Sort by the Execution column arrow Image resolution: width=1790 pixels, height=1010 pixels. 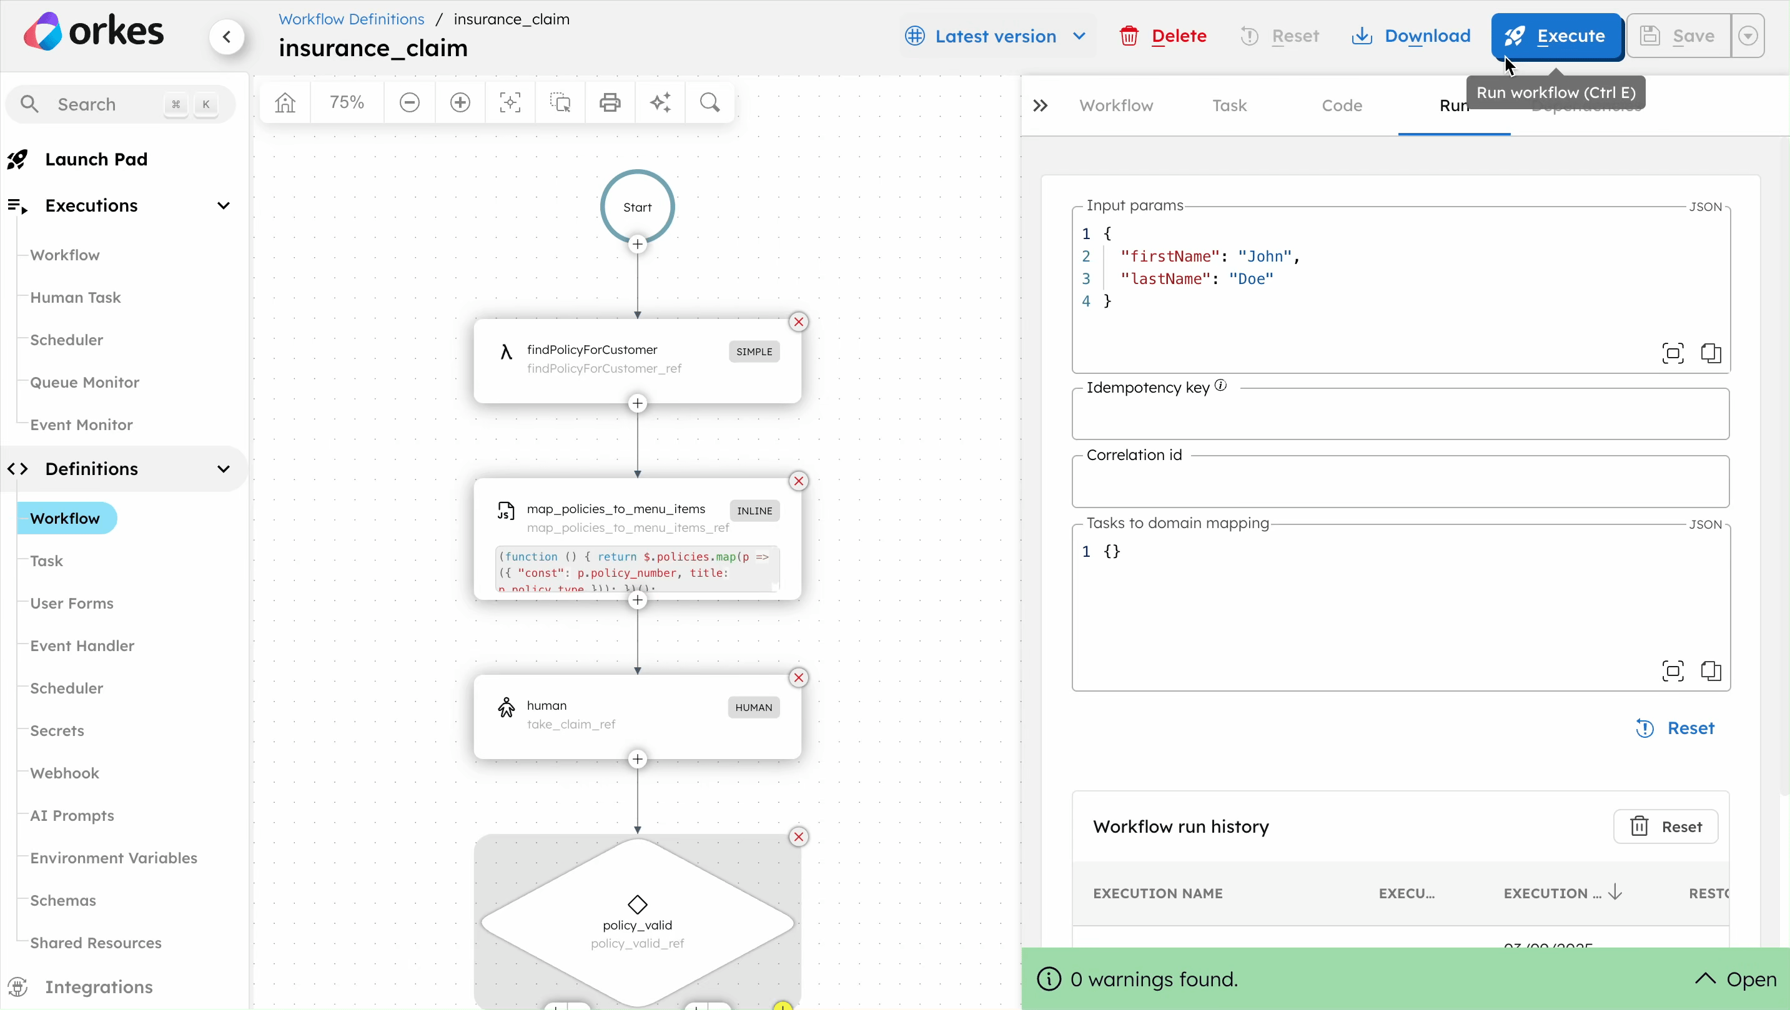coord(1615,893)
